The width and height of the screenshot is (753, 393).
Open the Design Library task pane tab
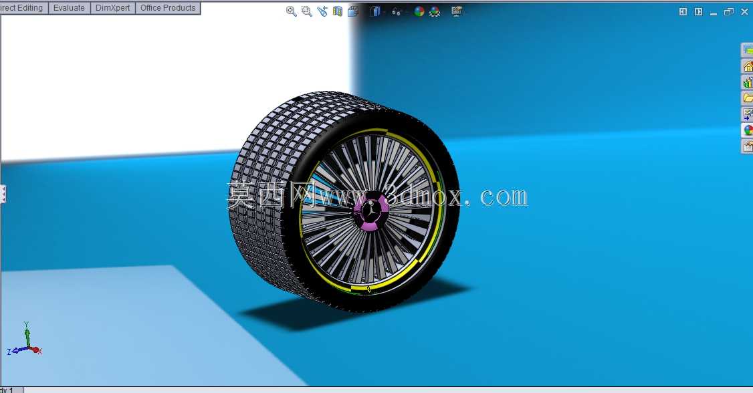(747, 82)
